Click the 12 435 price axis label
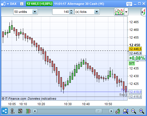147x116 pixels. coord(134,68)
